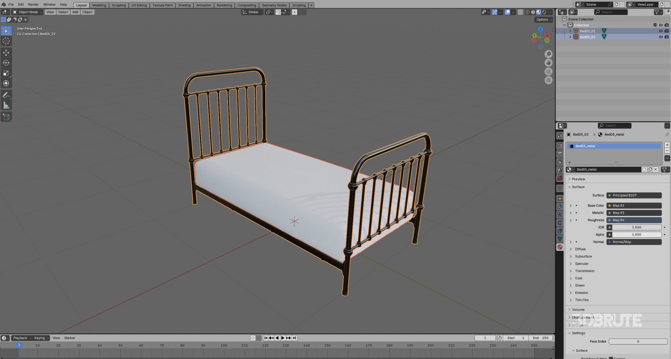Click the Options button in the viewport corner
Screen dimensions: 671x359
pos(543,19)
